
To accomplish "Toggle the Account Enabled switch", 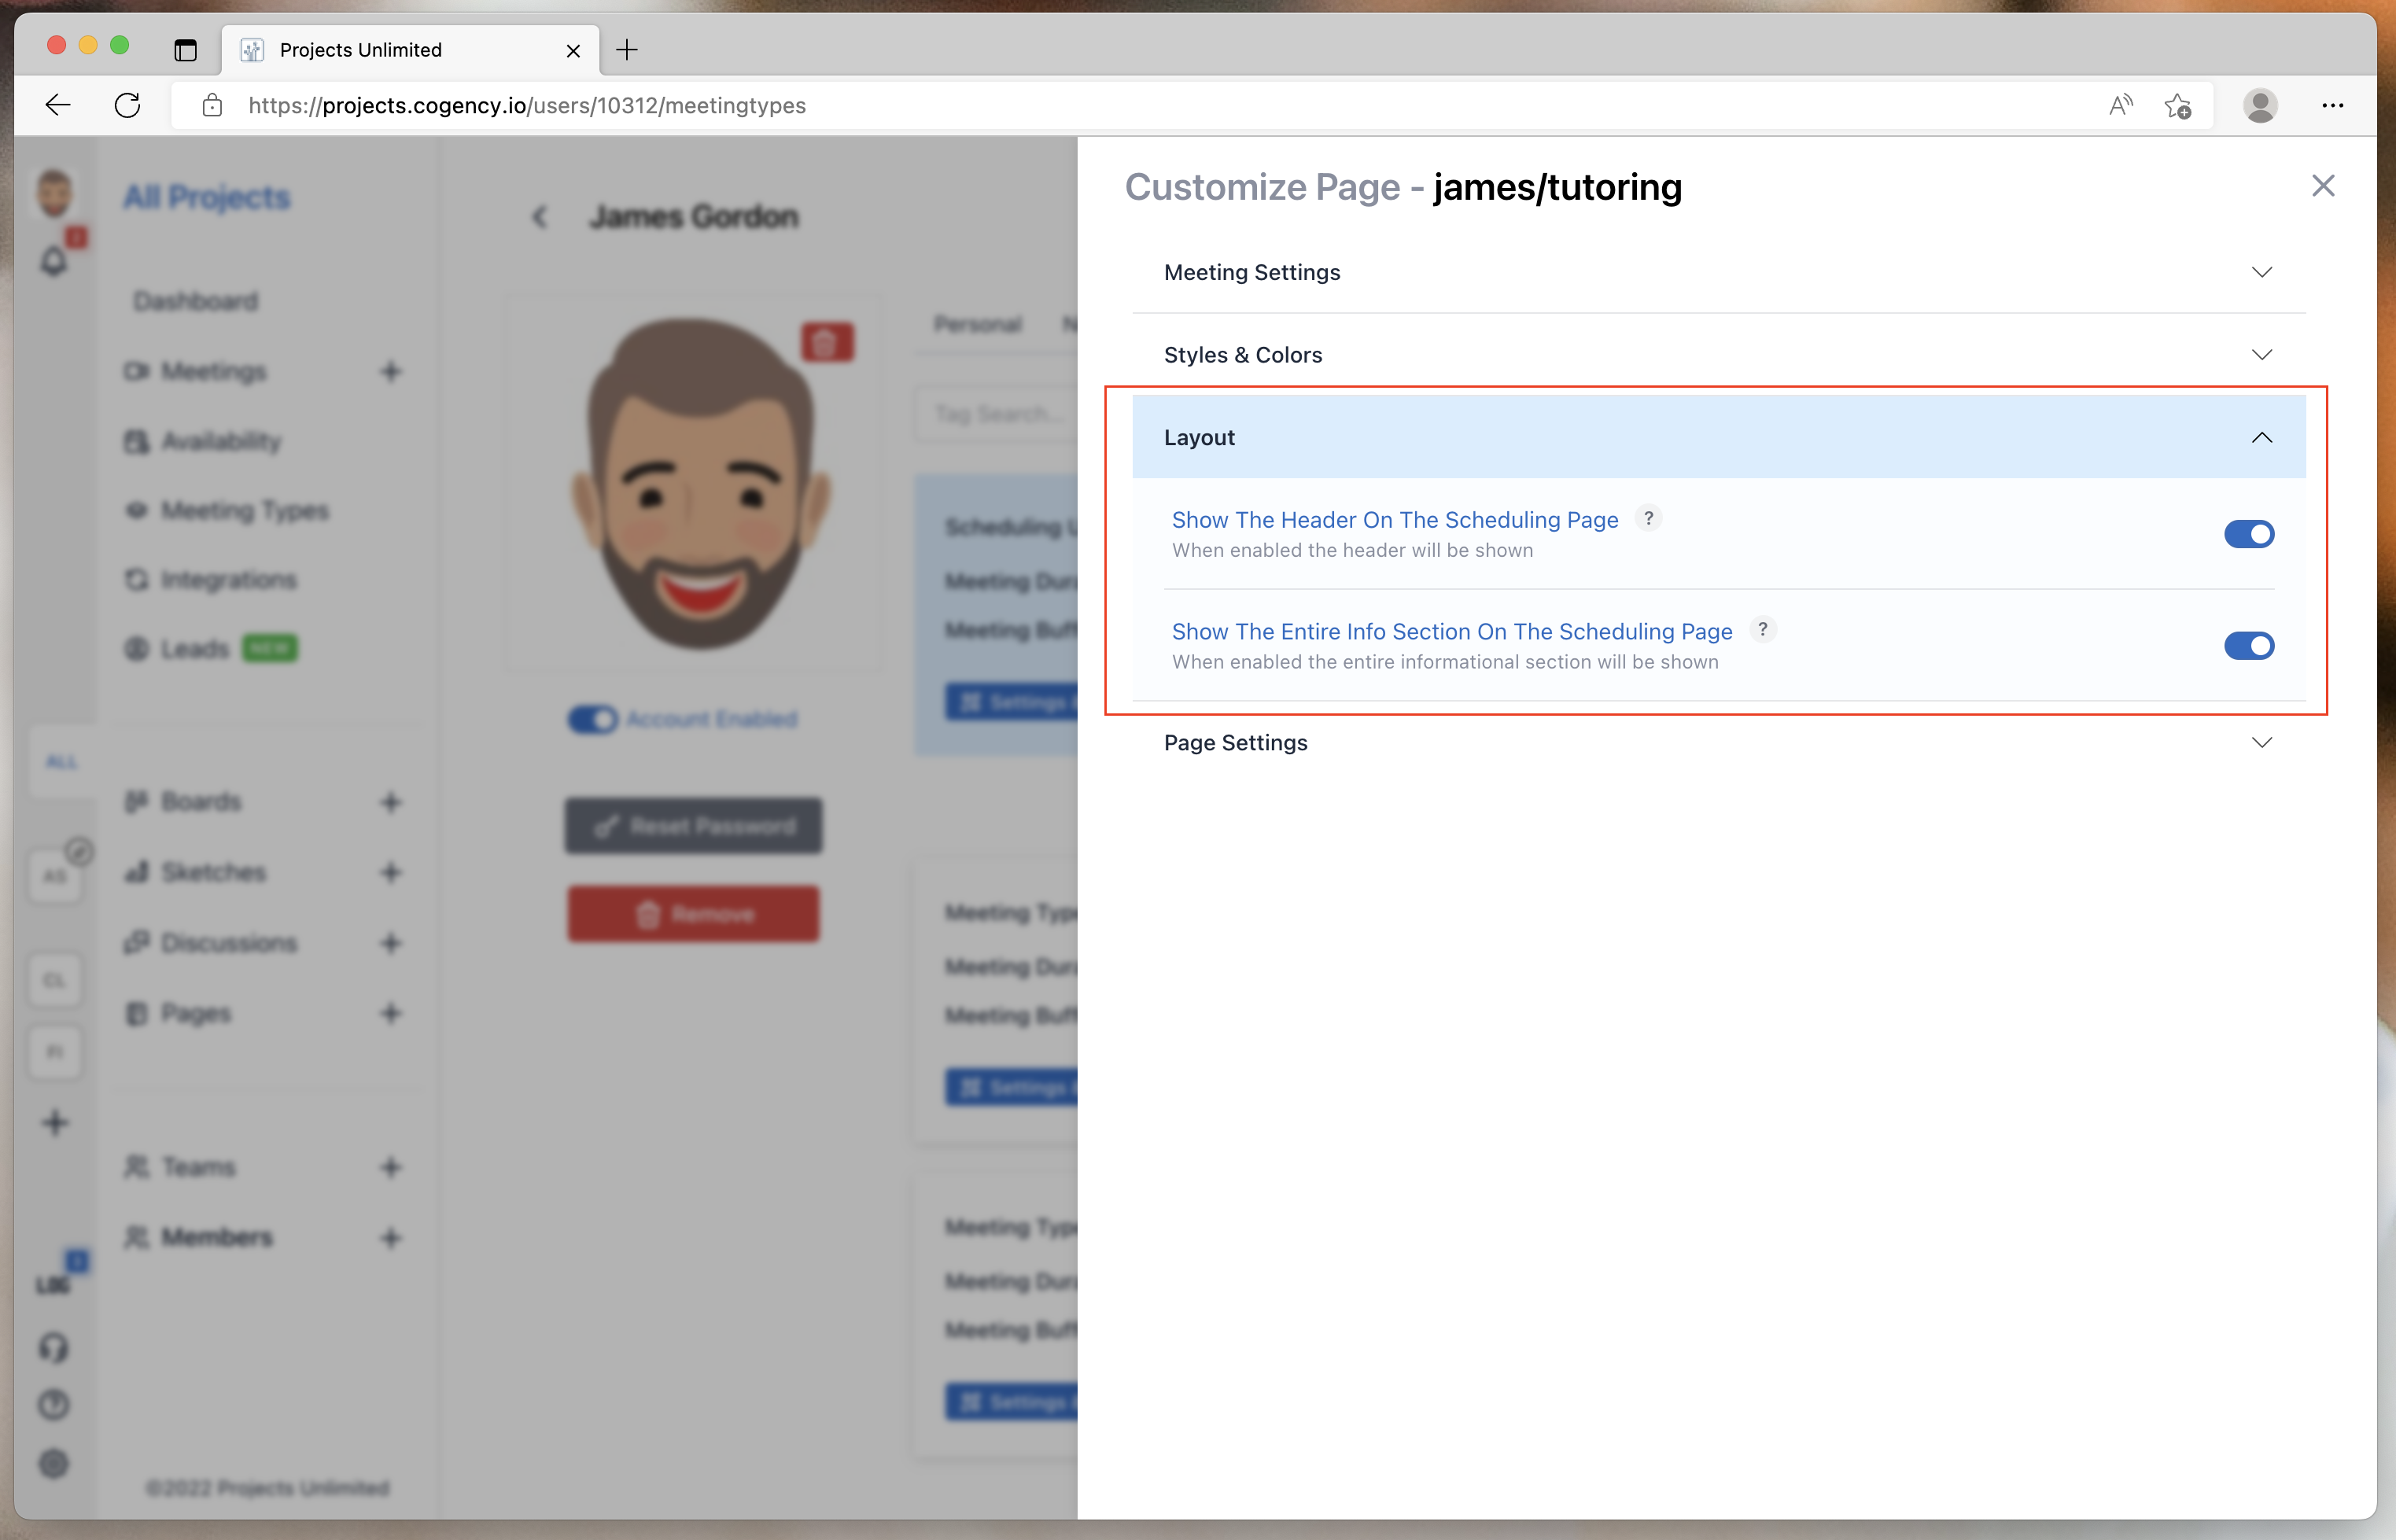I will [x=593, y=719].
